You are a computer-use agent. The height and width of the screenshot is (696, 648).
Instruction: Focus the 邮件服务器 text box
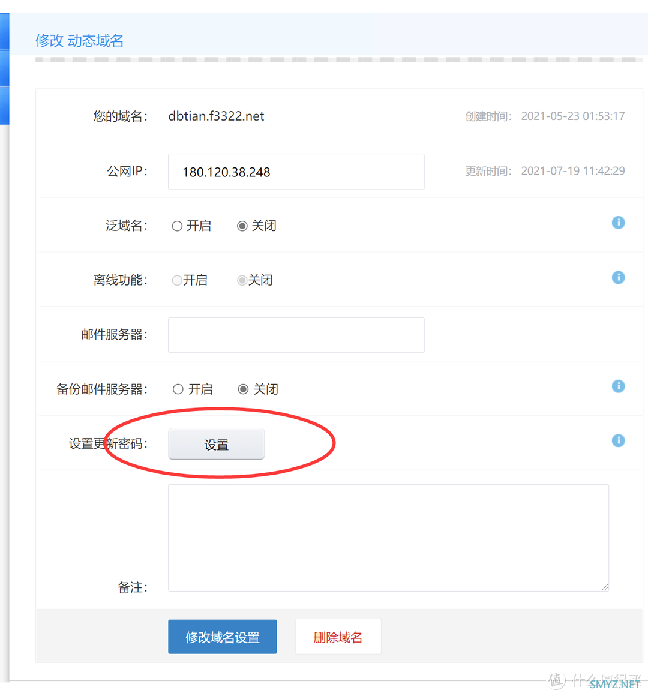click(296, 335)
